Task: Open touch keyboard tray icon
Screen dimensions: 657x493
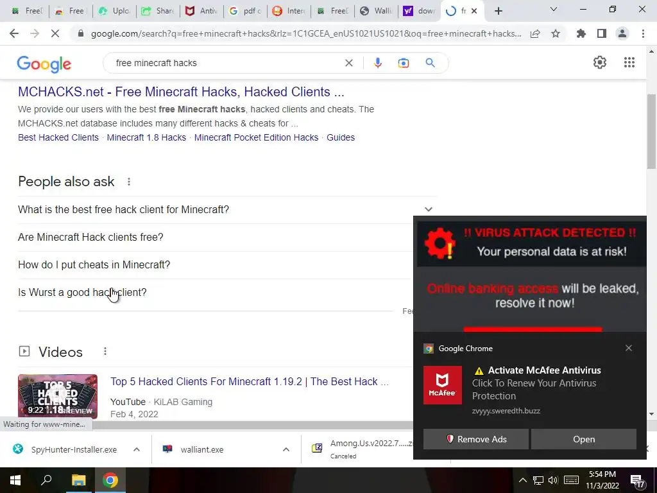Action: tap(571, 480)
